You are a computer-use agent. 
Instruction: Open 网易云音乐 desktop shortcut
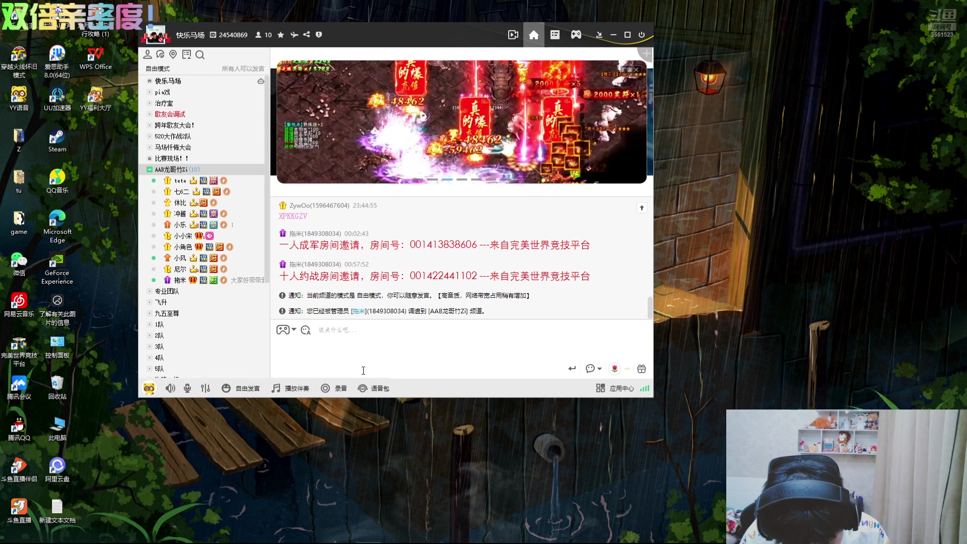(x=19, y=305)
